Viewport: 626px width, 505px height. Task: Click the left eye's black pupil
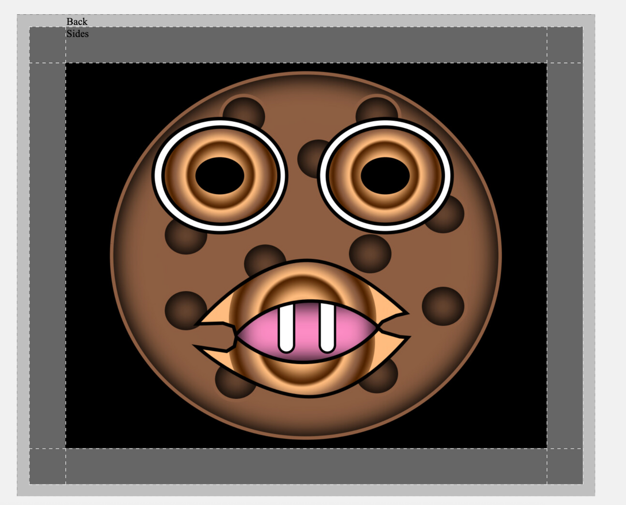coord(220,176)
